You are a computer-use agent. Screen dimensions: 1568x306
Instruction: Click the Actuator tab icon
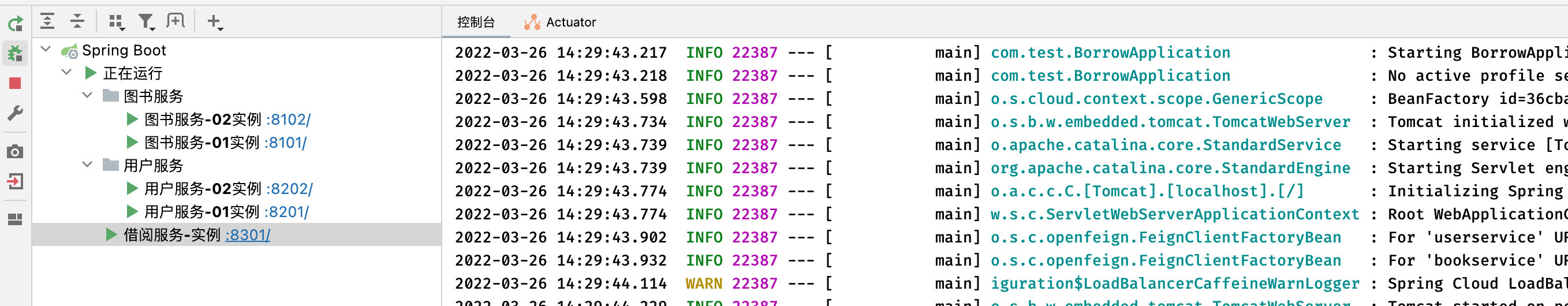[532, 23]
